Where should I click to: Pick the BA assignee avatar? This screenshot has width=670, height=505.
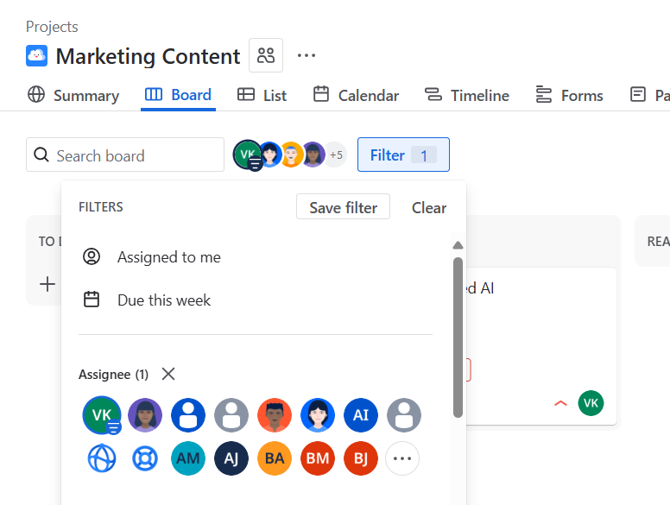click(275, 458)
